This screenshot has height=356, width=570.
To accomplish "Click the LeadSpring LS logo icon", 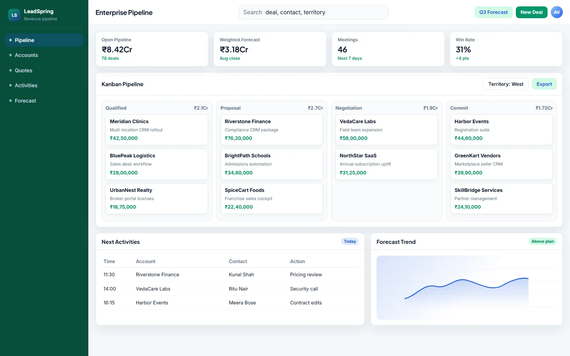I will [14, 15].
